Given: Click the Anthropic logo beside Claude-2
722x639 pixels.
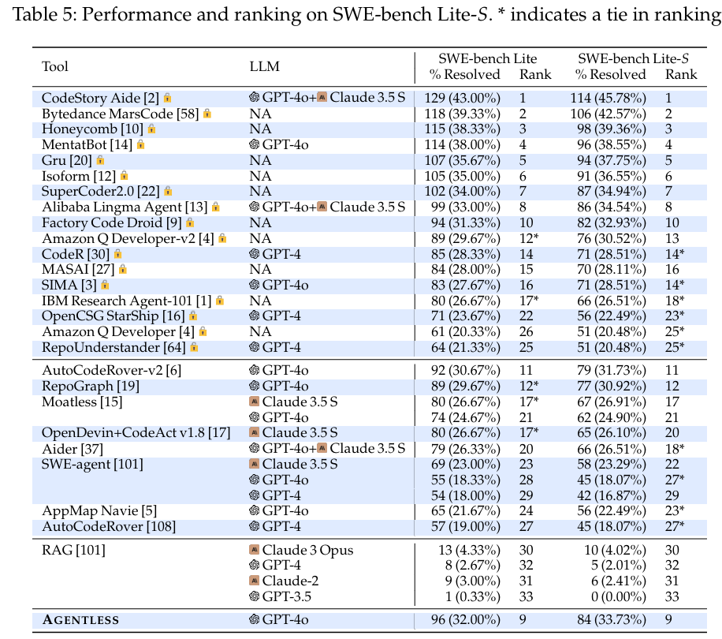Looking at the screenshot, I should 254,580.
